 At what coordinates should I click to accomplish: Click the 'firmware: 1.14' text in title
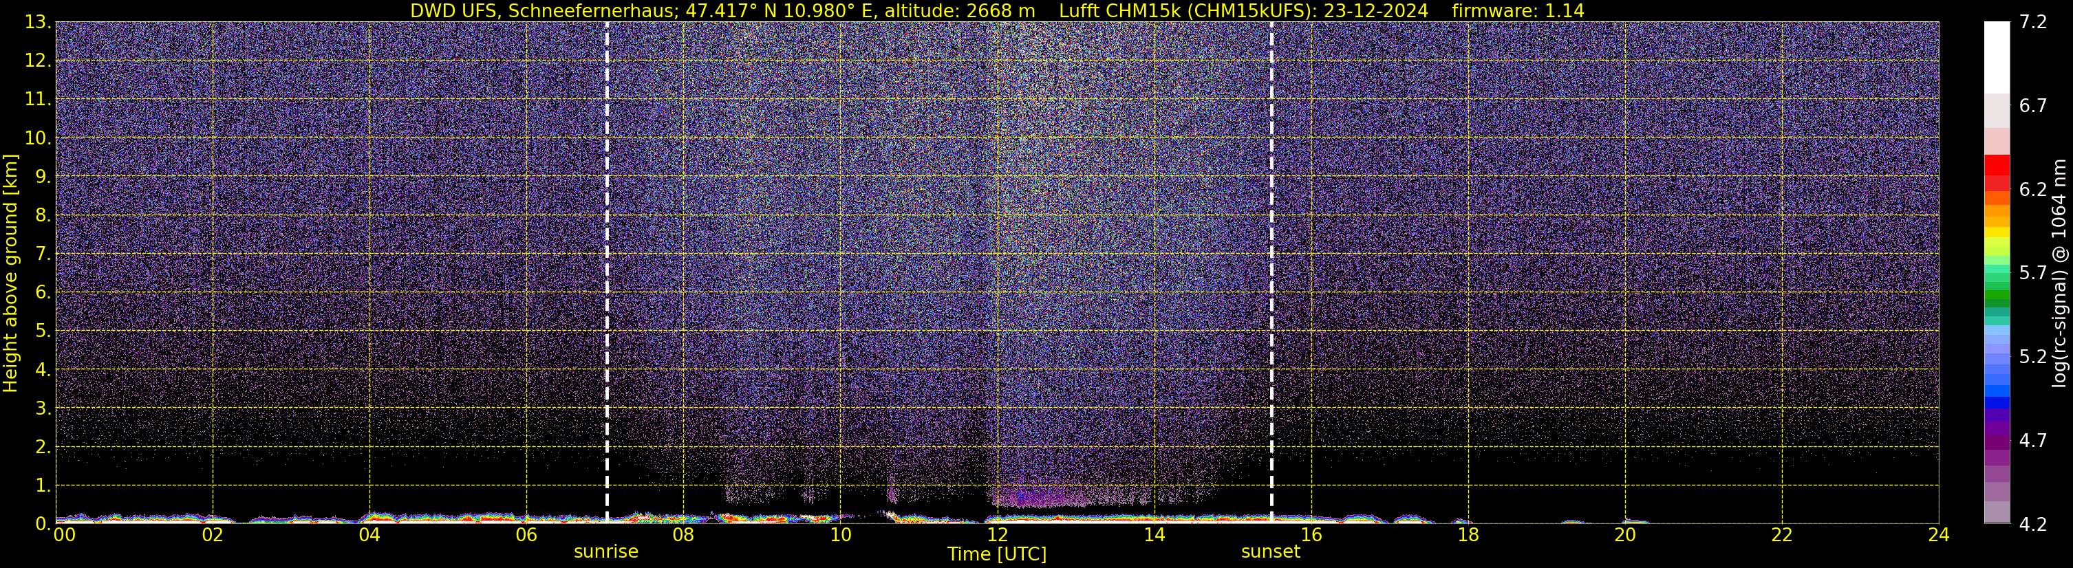(1518, 10)
